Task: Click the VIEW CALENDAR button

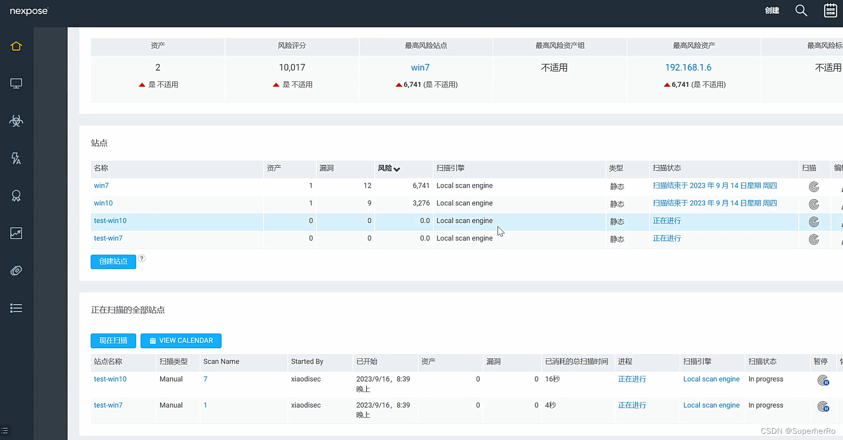Action: click(x=181, y=341)
